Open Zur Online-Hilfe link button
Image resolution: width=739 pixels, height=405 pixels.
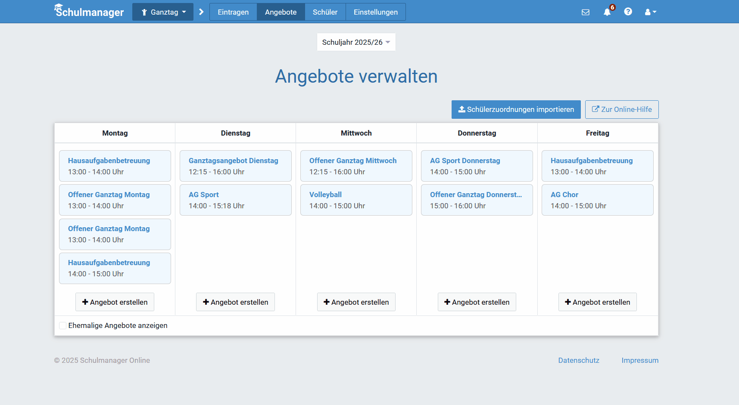pos(621,109)
